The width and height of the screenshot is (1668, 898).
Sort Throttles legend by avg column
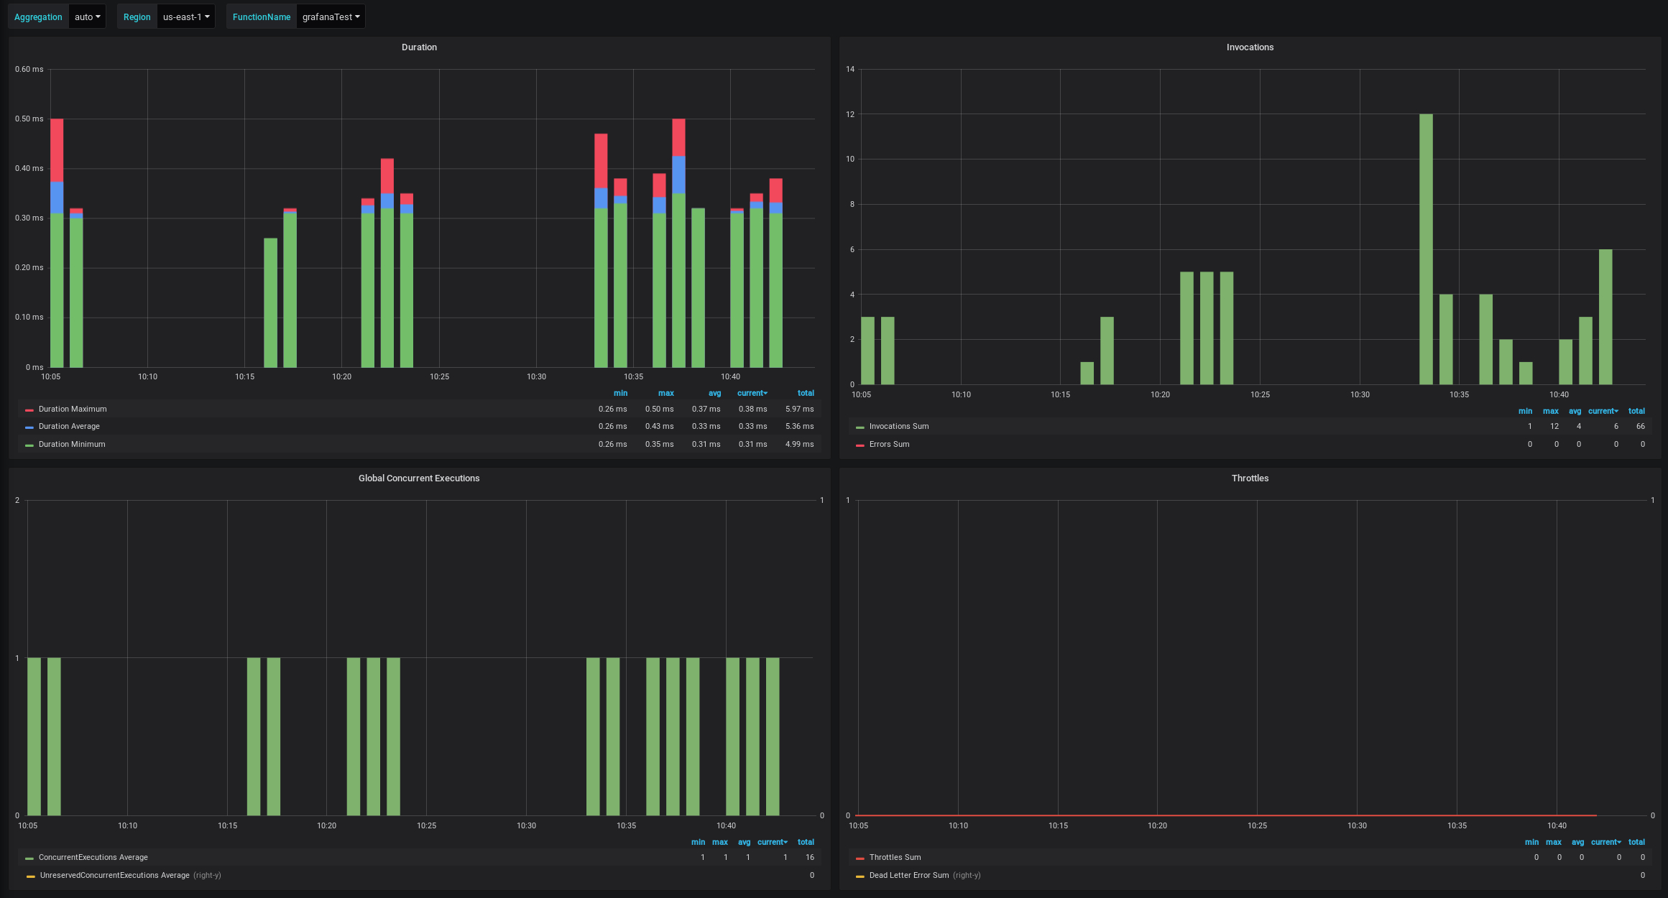click(1577, 843)
